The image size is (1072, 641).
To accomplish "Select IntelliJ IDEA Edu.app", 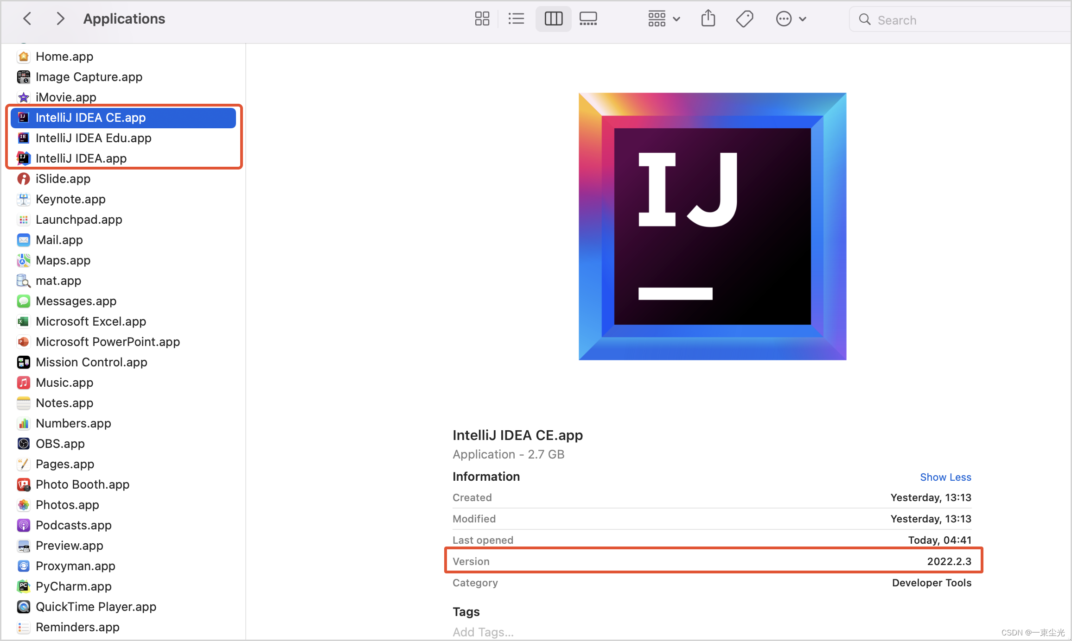I will (94, 138).
